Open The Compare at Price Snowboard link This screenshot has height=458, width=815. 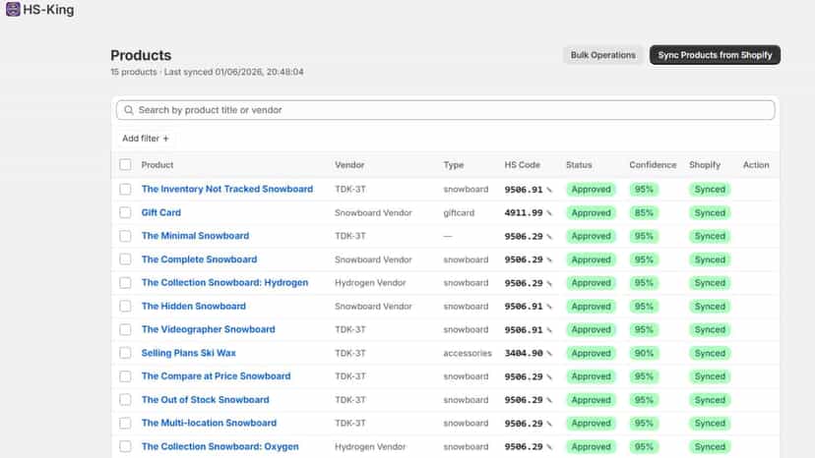coord(216,376)
